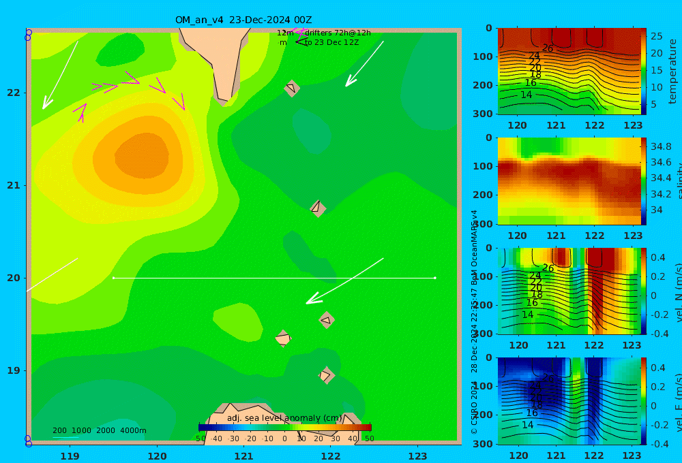Image resolution: width=682 pixels, height=463 pixels.
Task: Click the vel. N colorbar scale
Action: tap(644, 291)
